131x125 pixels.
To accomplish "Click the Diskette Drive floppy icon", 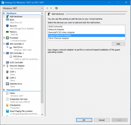I will click(7, 84).
